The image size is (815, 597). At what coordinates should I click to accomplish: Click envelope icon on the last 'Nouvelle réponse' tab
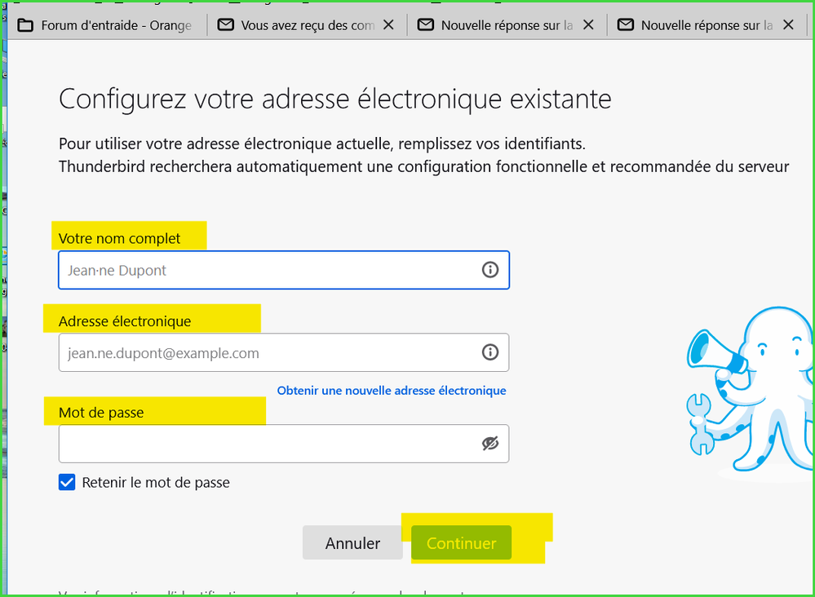click(x=626, y=25)
